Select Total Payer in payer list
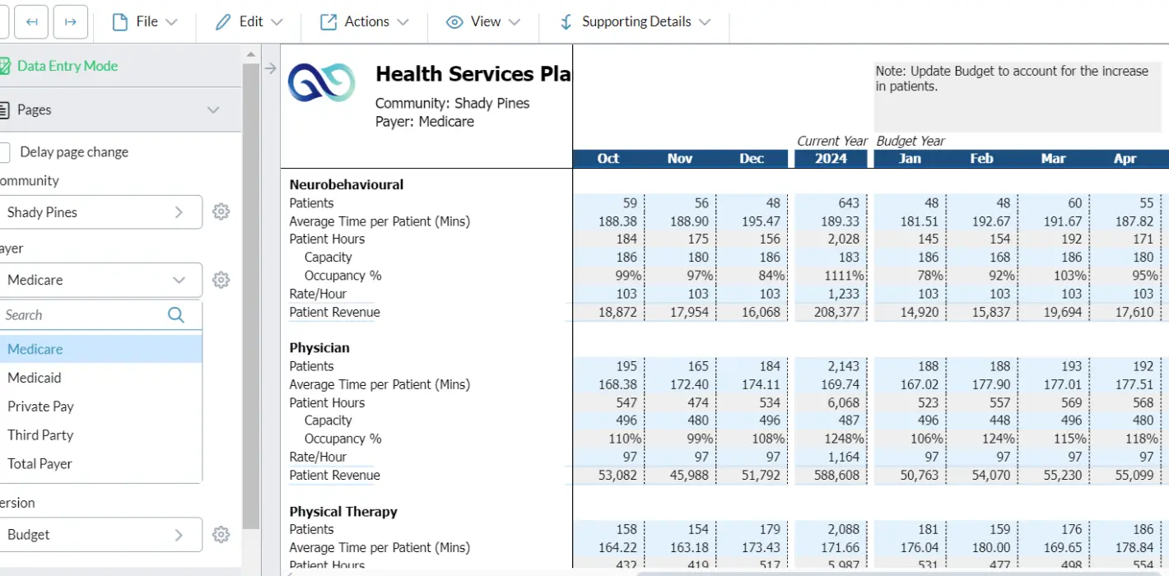The width and height of the screenshot is (1169, 576). 100,464
